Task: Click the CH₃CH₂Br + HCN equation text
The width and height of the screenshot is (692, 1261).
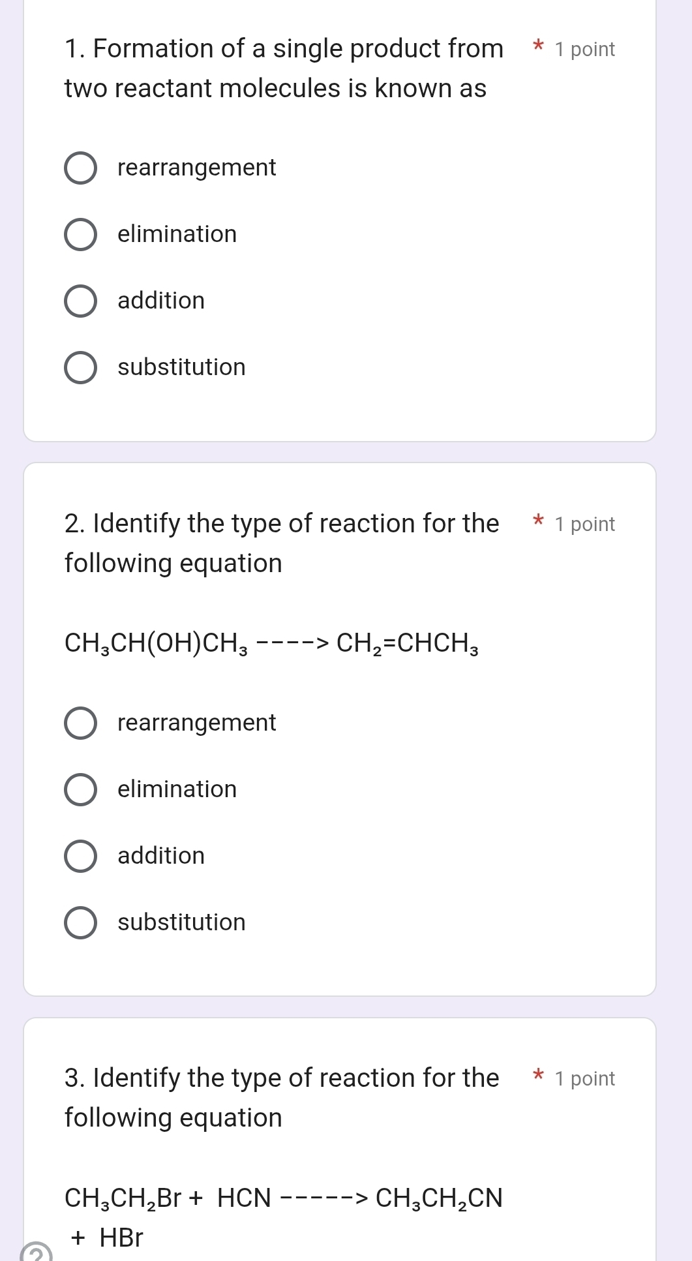Action: click(x=284, y=1198)
